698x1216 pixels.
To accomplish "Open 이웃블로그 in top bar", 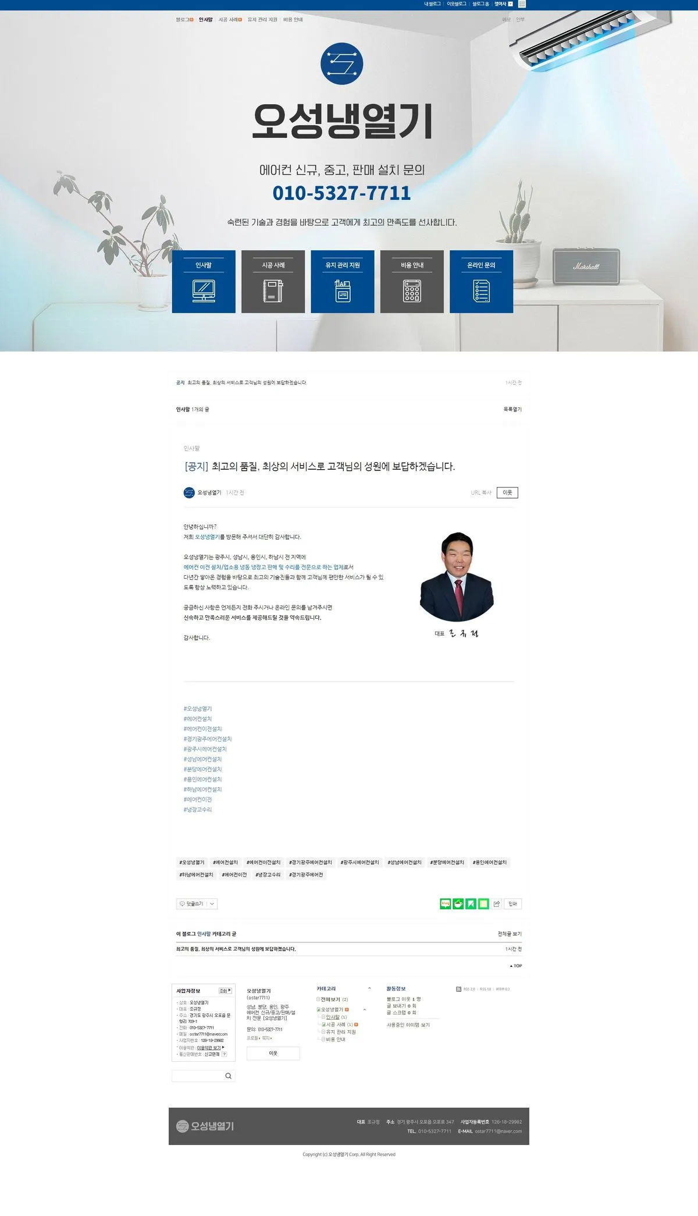I will 457,4.
